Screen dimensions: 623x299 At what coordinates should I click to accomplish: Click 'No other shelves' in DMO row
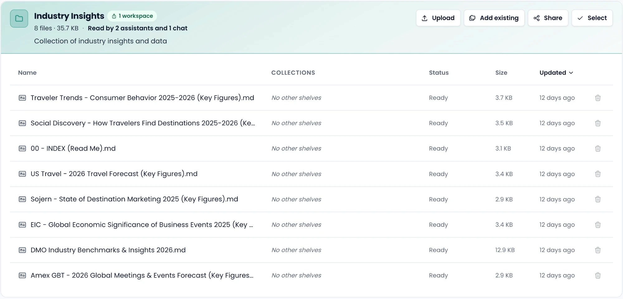(296, 250)
